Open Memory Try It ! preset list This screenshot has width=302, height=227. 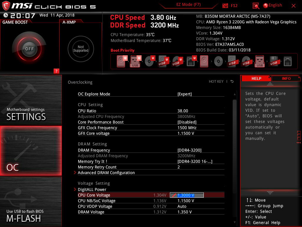(151, 161)
